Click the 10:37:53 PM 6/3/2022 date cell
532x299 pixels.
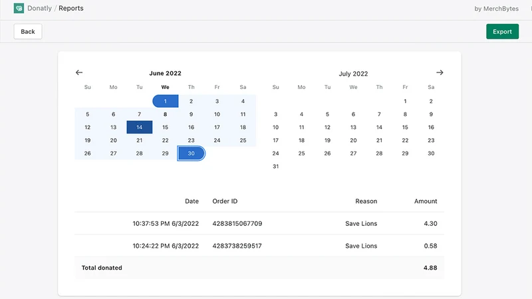pos(166,223)
